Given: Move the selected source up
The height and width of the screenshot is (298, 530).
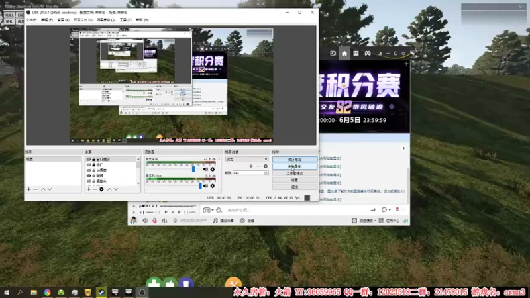Looking at the screenshot, I should [x=109, y=189].
